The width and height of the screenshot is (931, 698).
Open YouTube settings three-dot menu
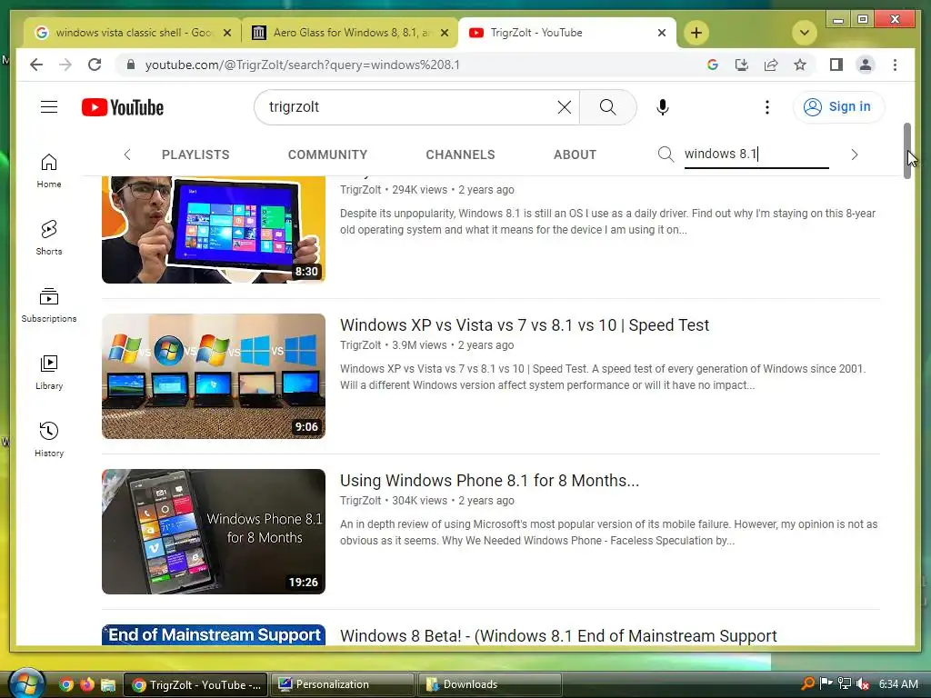pyautogui.click(x=767, y=107)
